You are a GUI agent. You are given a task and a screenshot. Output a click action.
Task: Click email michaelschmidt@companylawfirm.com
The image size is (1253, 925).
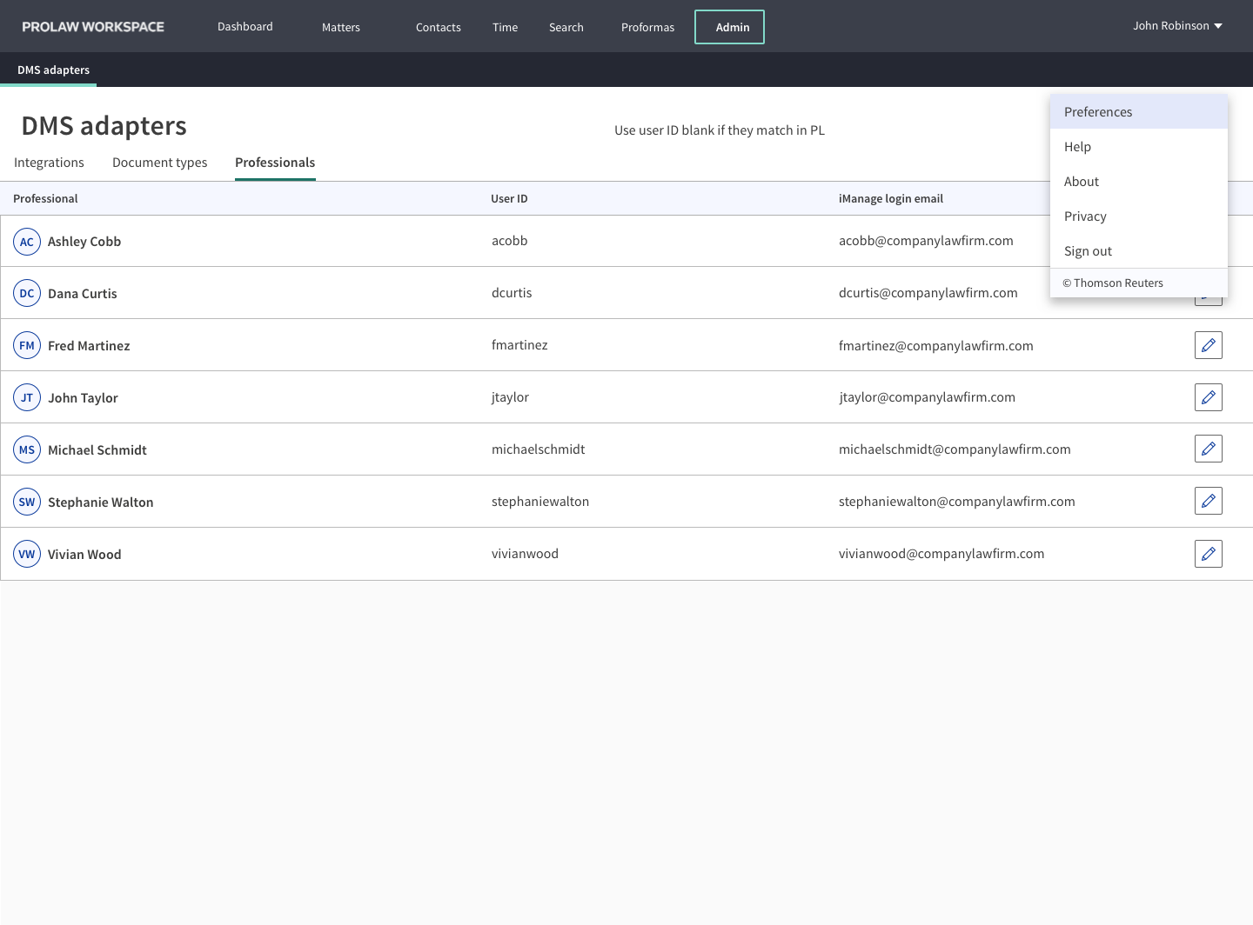coord(955,449)
